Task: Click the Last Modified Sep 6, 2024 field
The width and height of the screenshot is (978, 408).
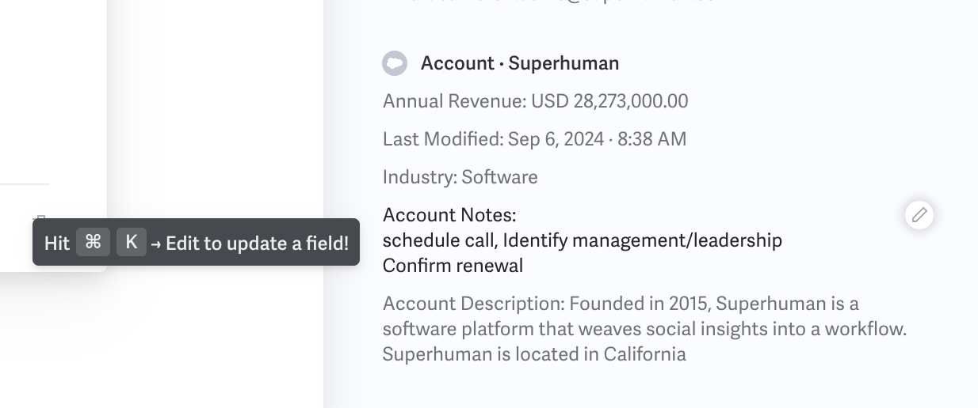Action: tap(534, 139)
